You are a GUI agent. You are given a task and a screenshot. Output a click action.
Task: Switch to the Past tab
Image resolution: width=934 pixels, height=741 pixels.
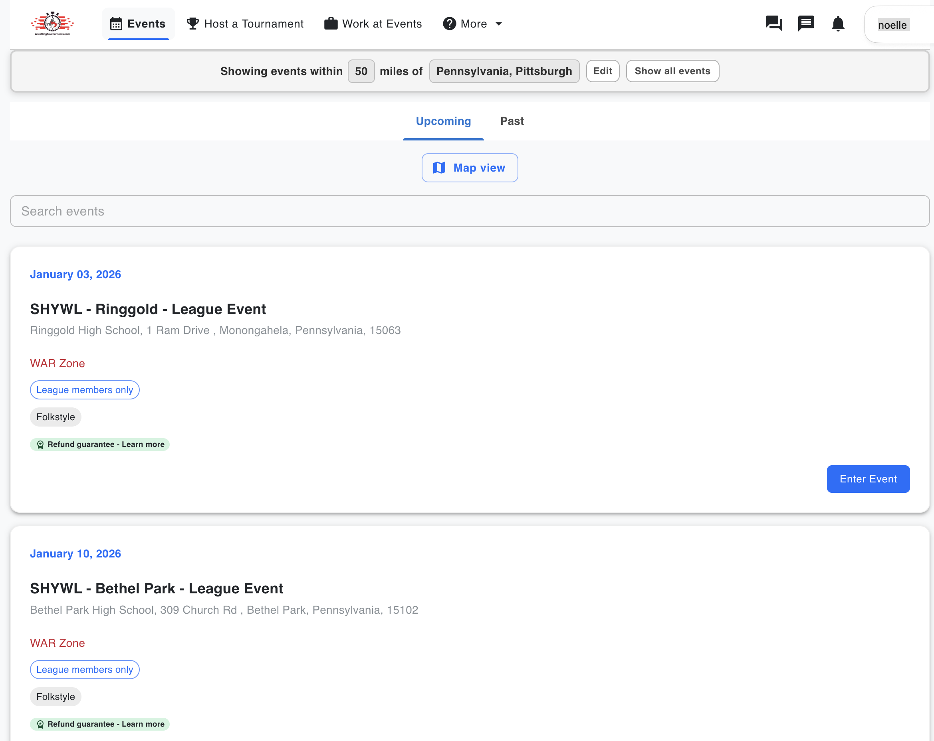click(x=512, y=121)
